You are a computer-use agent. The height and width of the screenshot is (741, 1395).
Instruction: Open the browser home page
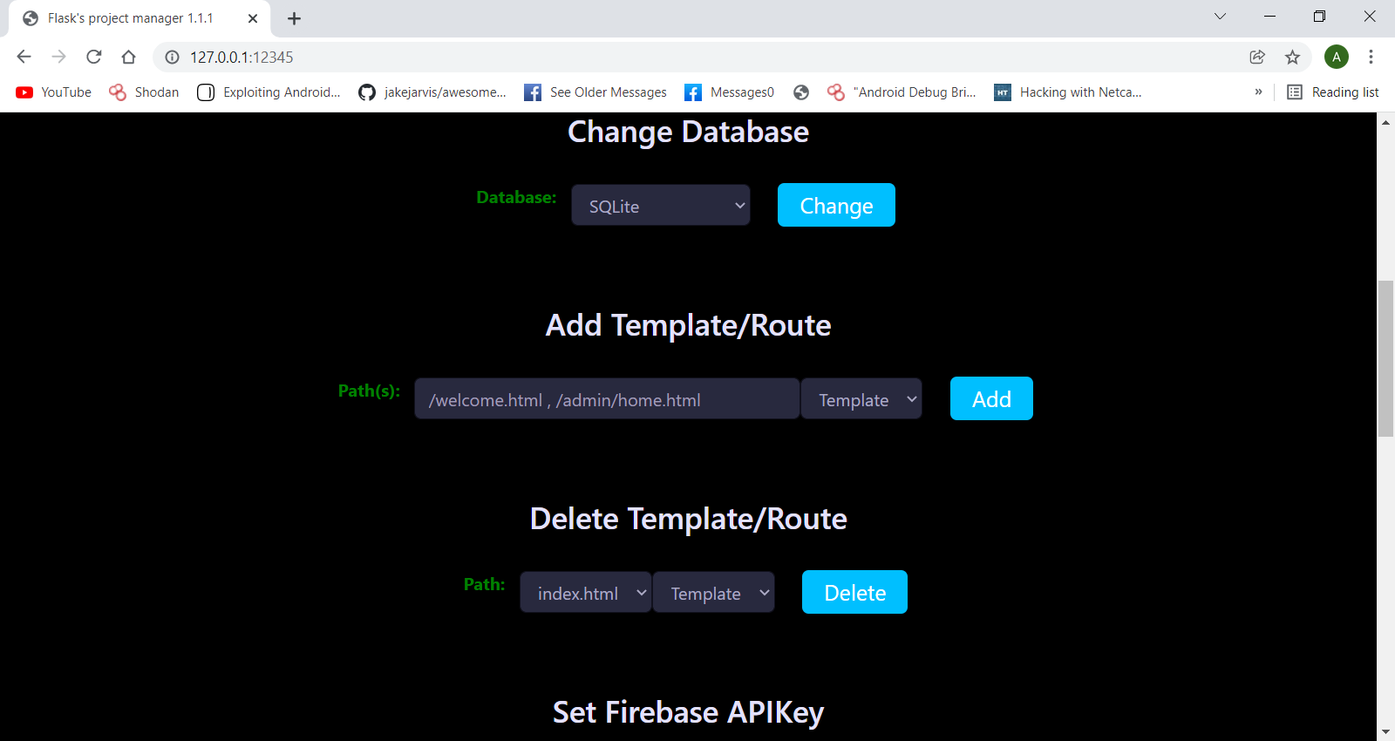[128, 57]
